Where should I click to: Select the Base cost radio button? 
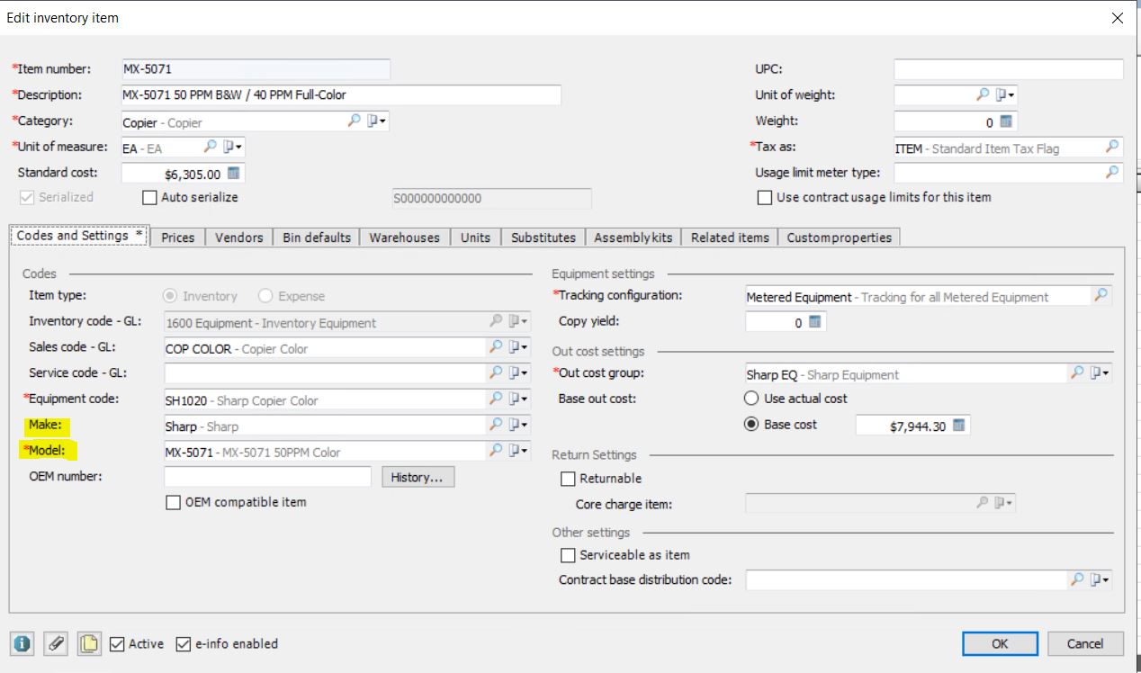(x=752, y=425)
